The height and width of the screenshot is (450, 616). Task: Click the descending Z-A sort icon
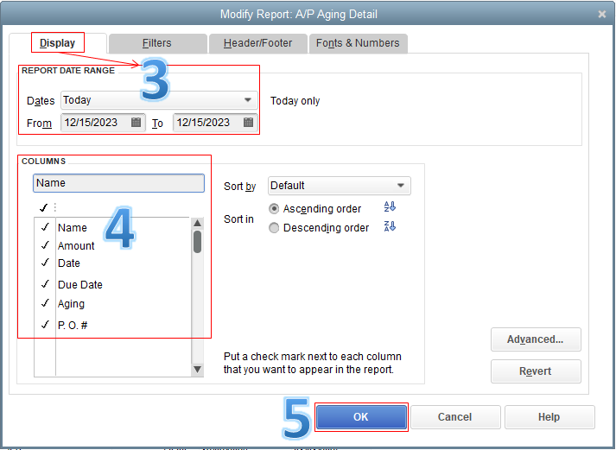(x=390, y=226)
